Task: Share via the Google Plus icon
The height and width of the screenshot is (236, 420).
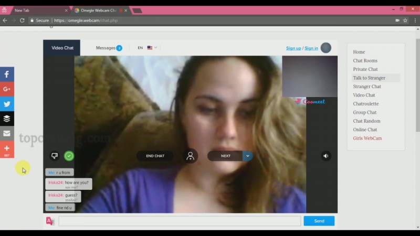Action: [x=7, y=89]
